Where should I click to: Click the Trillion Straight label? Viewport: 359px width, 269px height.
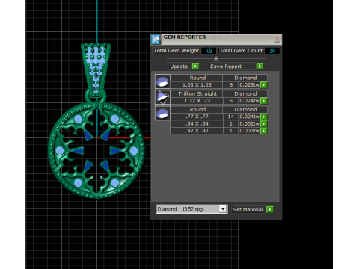[x=197, y=93]
